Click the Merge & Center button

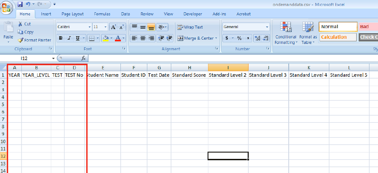point(195,38)
